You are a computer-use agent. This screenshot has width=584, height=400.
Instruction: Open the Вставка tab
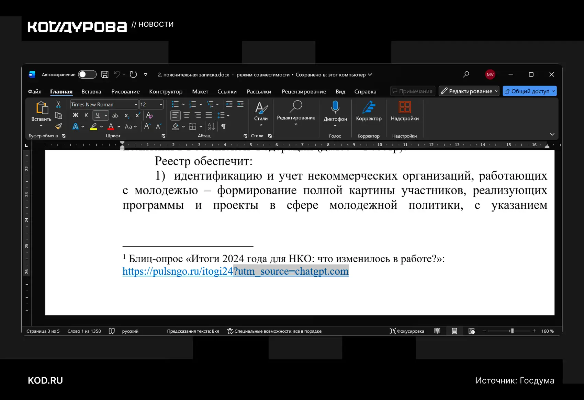(91, 92)
